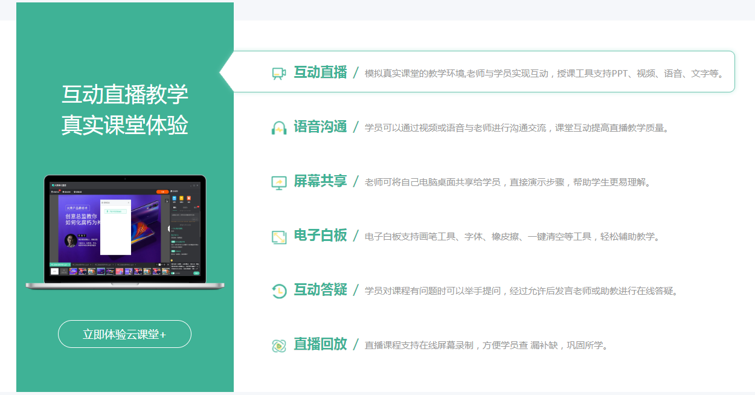Image resolution: width=755 pixels, height=395 pixels.
Task: Click the 互动直播 description about PPT support
Action: pos(544,74)
